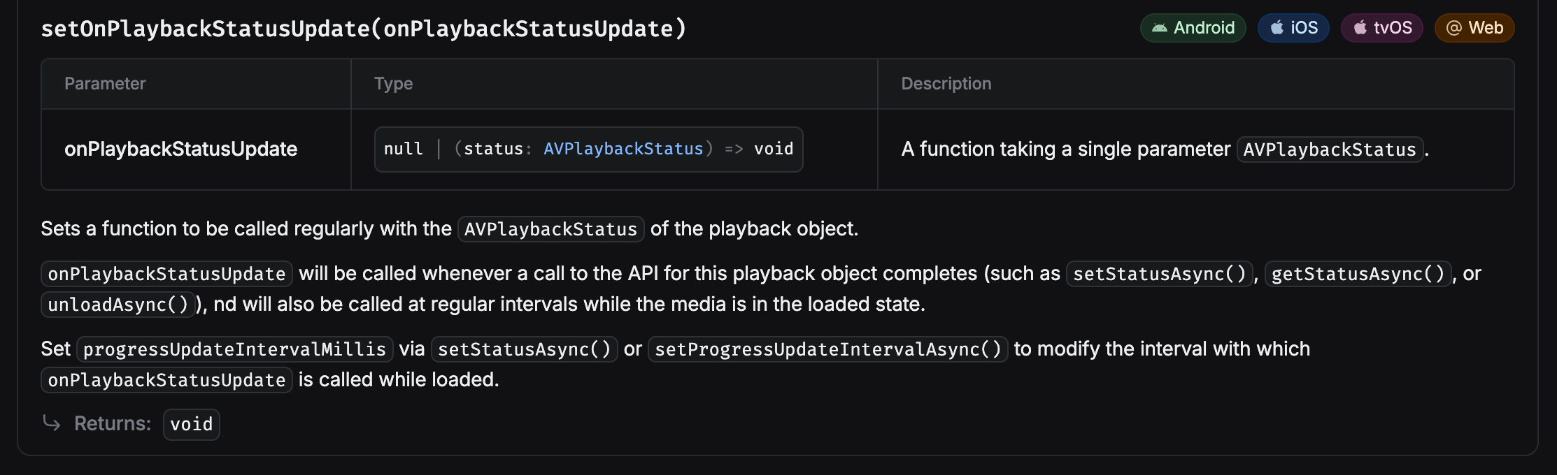Open the blue AVPlaybackStatus type link

click(623, 149)
